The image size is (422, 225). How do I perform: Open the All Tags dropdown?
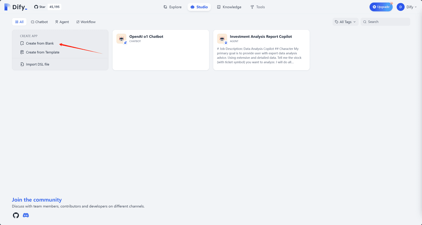point(345,22)
